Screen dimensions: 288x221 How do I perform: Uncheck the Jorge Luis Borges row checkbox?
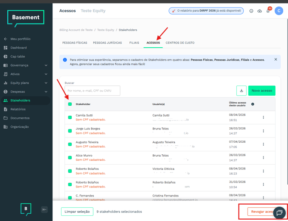pos(70,131)
